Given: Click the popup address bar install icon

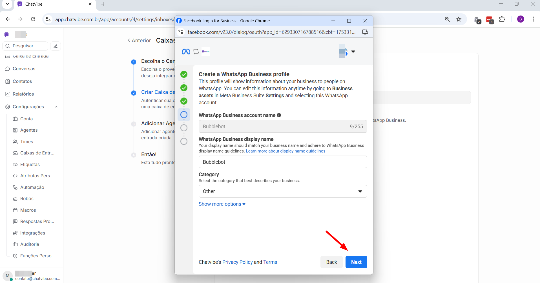Looking at the screenshot, I should click(x=365, y=32).
